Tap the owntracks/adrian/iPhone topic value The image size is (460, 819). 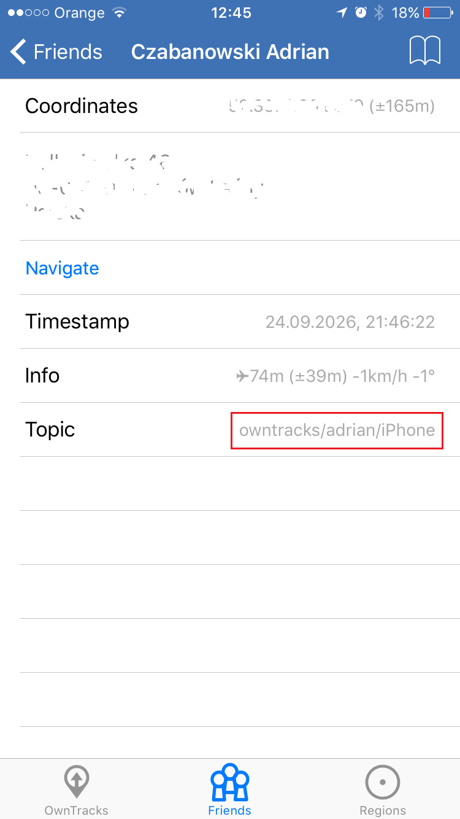(x=337, y=430)
